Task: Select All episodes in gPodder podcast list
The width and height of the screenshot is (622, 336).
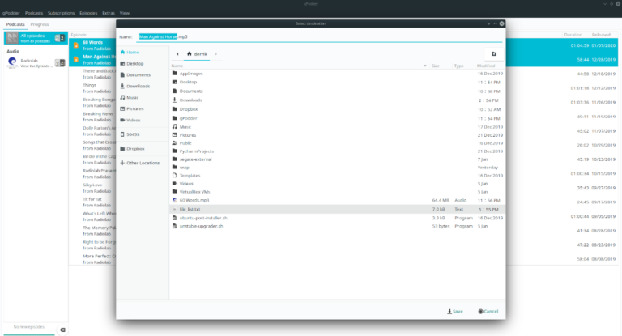Action: coord(36,38)
